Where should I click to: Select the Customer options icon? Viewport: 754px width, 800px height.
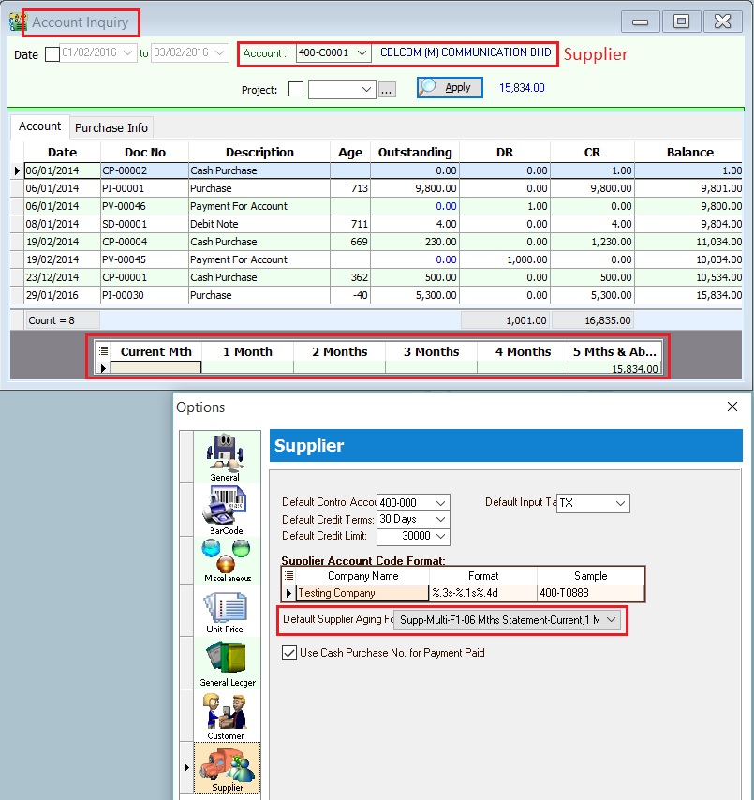[225, 714]
